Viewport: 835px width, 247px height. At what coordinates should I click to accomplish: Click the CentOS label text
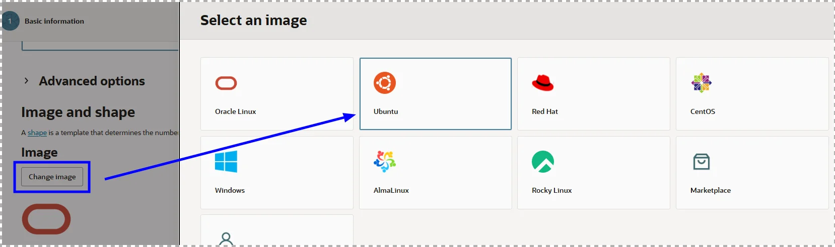pos(703,111)
